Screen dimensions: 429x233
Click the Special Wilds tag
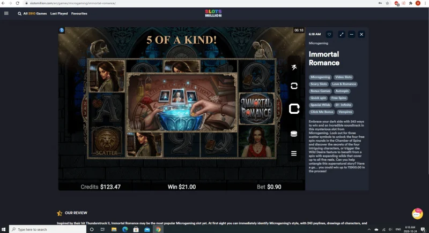pyautogui.click(x=320, y=105)
